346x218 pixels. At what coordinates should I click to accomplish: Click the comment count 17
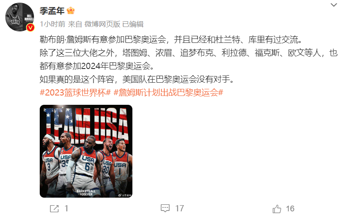point(179,209)
